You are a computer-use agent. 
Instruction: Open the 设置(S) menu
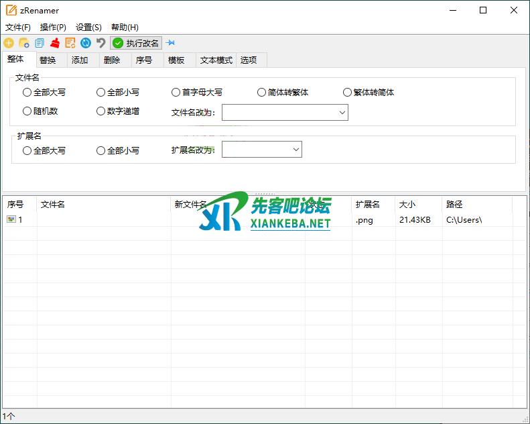coord(88,28)
